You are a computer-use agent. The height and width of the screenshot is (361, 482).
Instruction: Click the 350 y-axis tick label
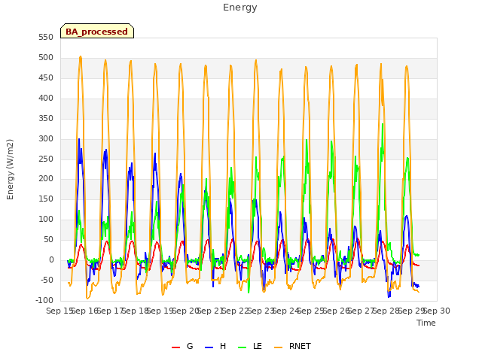46,118
